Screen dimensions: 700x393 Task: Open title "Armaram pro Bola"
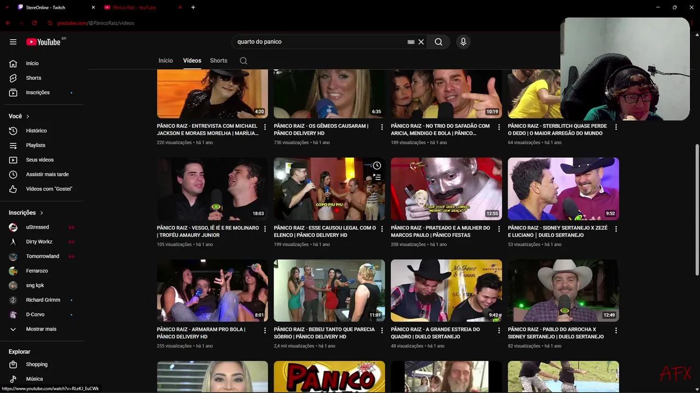coord(201,333)
